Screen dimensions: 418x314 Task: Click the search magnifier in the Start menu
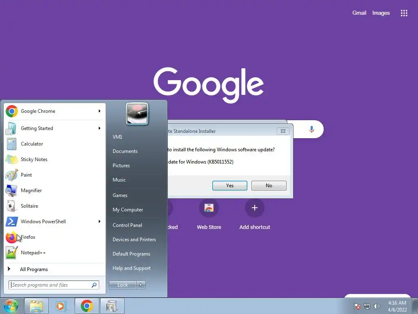coord(94,285)
